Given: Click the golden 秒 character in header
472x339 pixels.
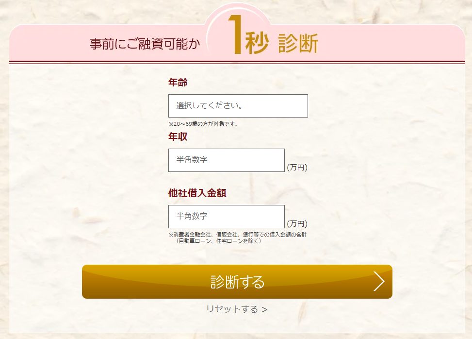Looking at the screenshot, I should (x=257, y=44).
